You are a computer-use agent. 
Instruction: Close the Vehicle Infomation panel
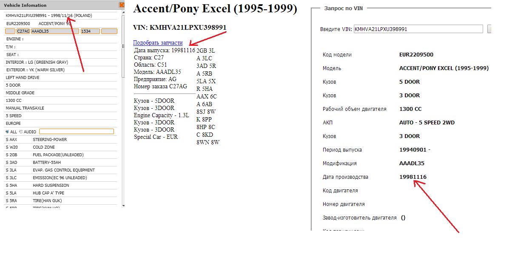point(122,5)
